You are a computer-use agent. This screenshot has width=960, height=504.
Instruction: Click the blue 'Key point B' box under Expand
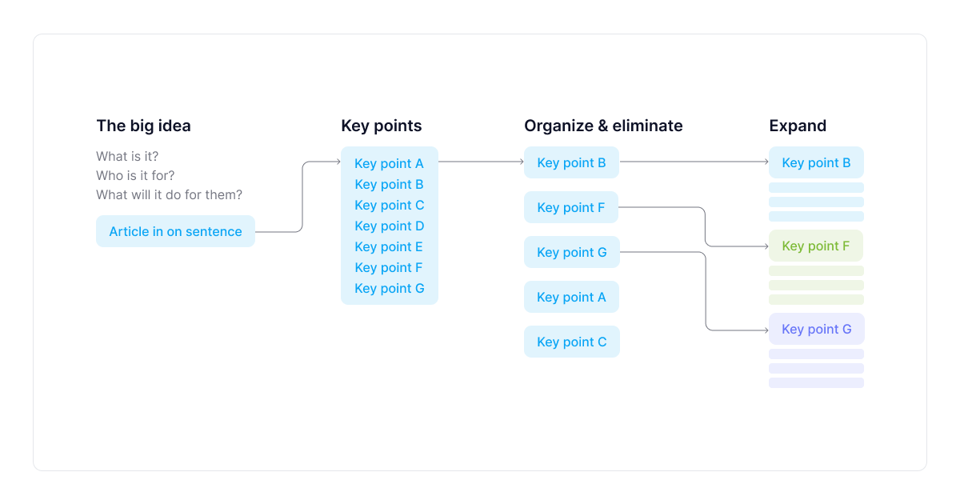click(x=816, y=162)
